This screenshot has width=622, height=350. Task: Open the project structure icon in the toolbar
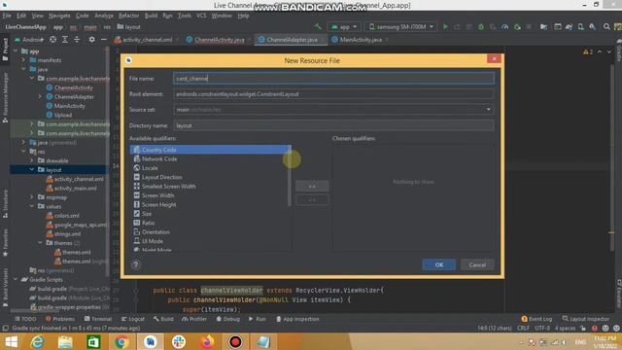point(544,26)
